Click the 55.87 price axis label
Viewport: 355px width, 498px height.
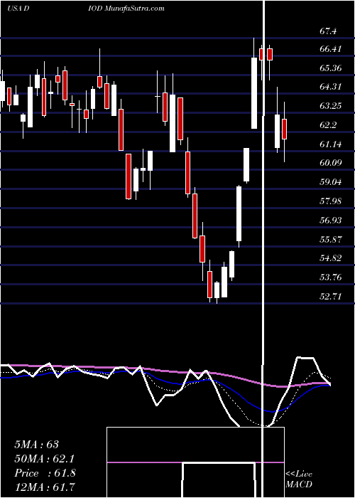coord(331,239)
